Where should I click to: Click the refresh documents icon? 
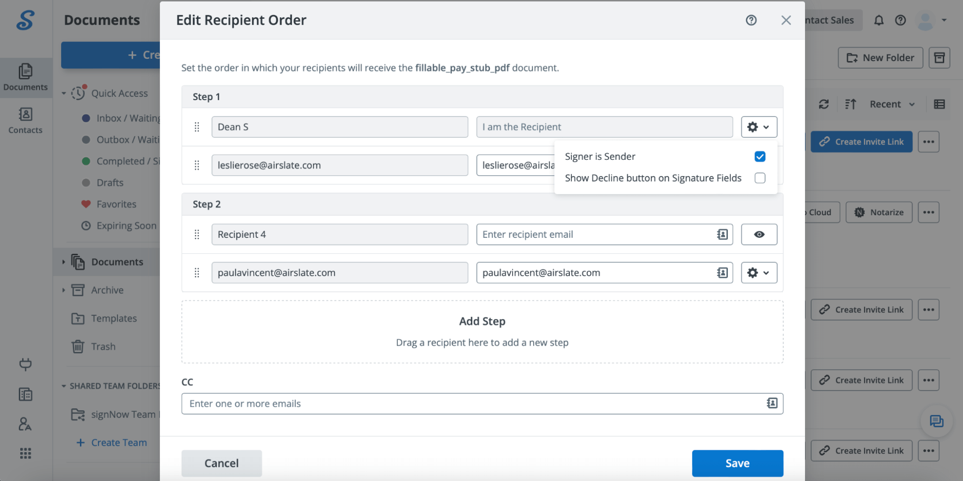[x=824, y=104]
